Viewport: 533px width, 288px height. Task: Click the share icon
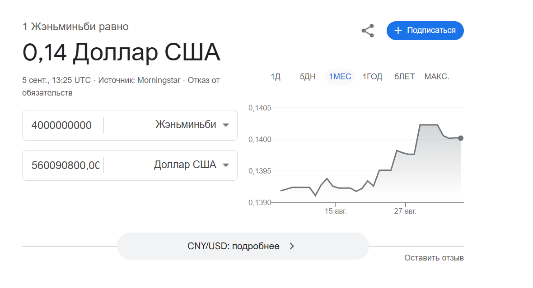tap(368, 31)
